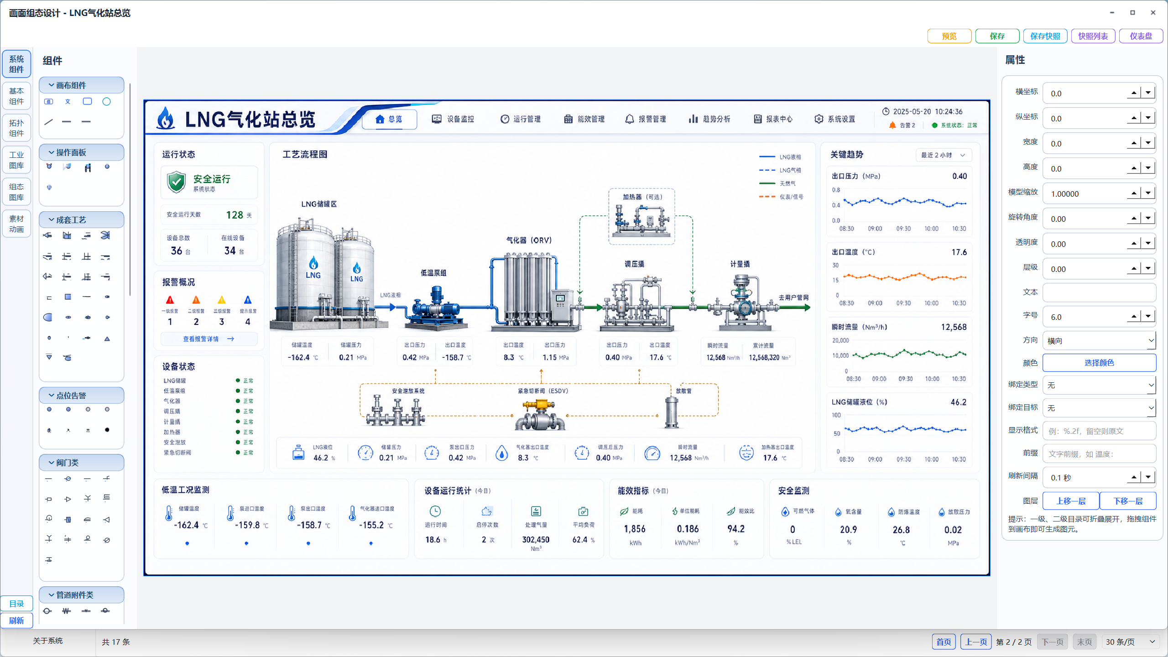1168x657 pixels.
Task: Click the LNG液位 tank icon in bottom strip
Action: click(x=298, y=453)
